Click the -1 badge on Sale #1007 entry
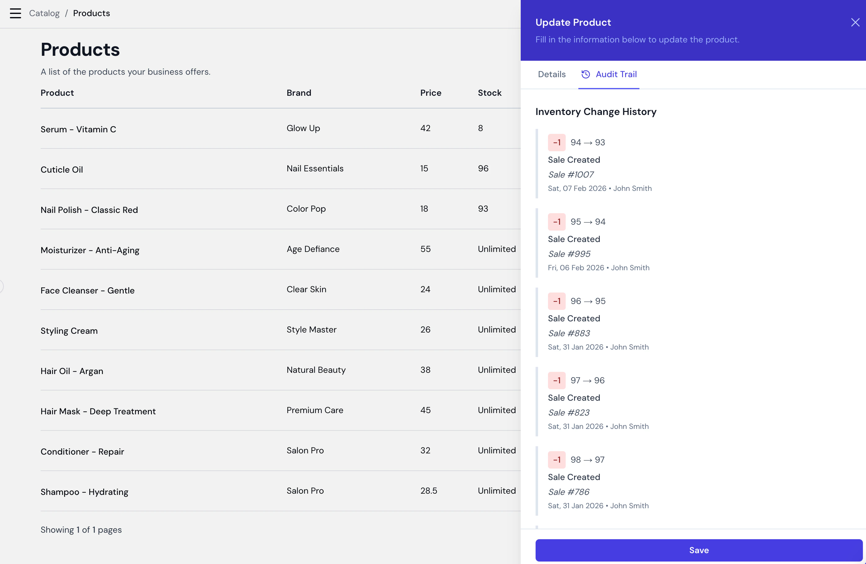The image size is (866, 564). click(x=556, y=142)
